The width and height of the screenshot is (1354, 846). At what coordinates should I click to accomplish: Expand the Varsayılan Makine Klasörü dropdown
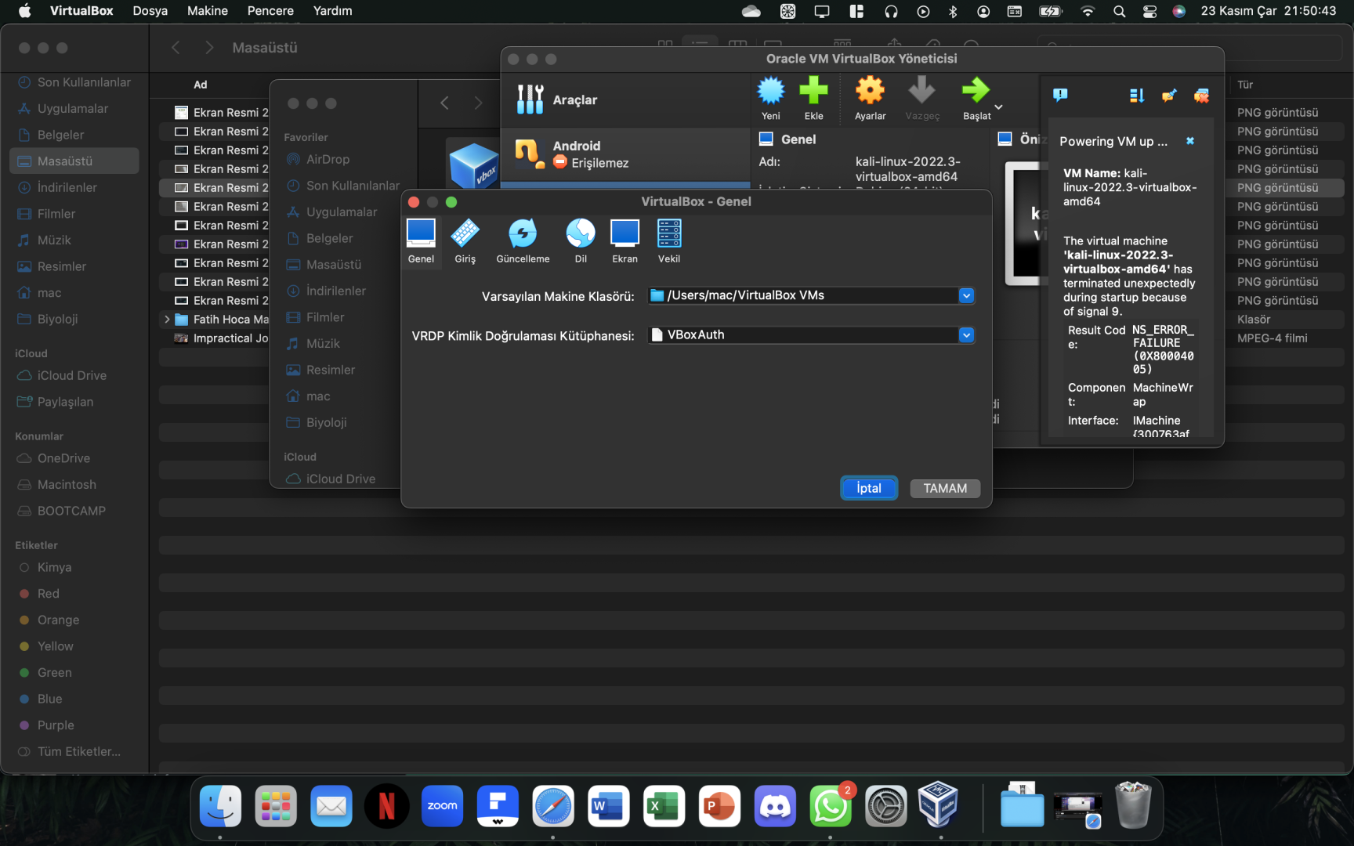click(966, 295)
